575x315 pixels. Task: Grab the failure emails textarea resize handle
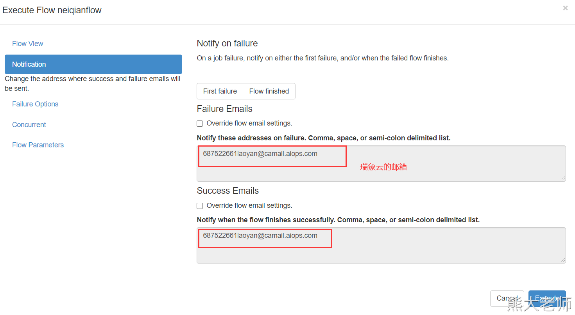click(562, 178)
